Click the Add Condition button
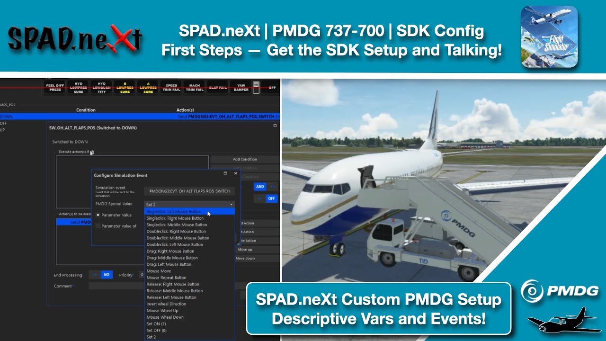 245,160
